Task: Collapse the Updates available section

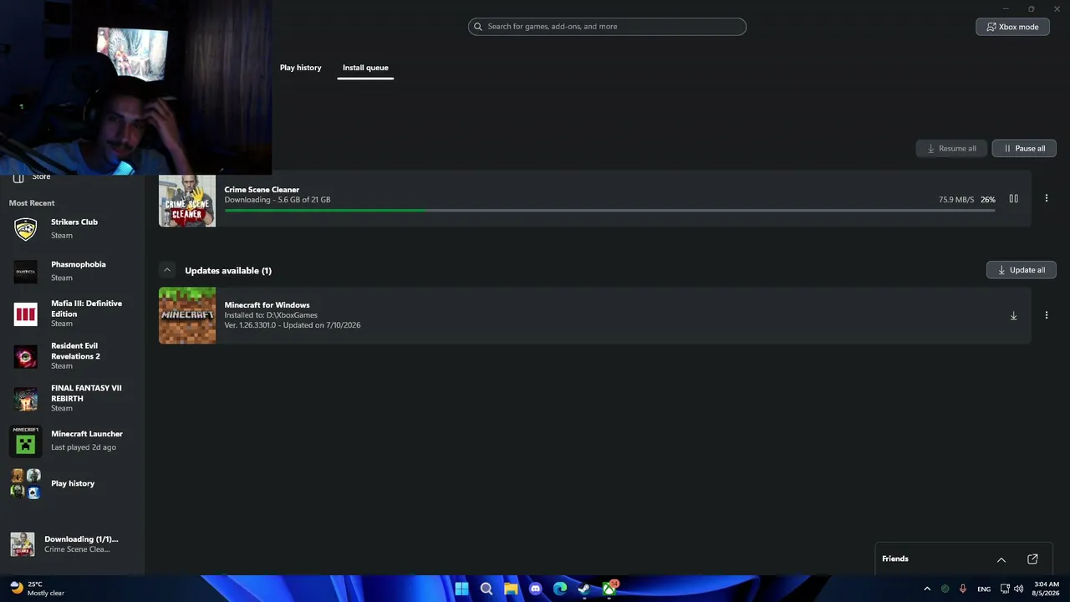Action: 167,270
